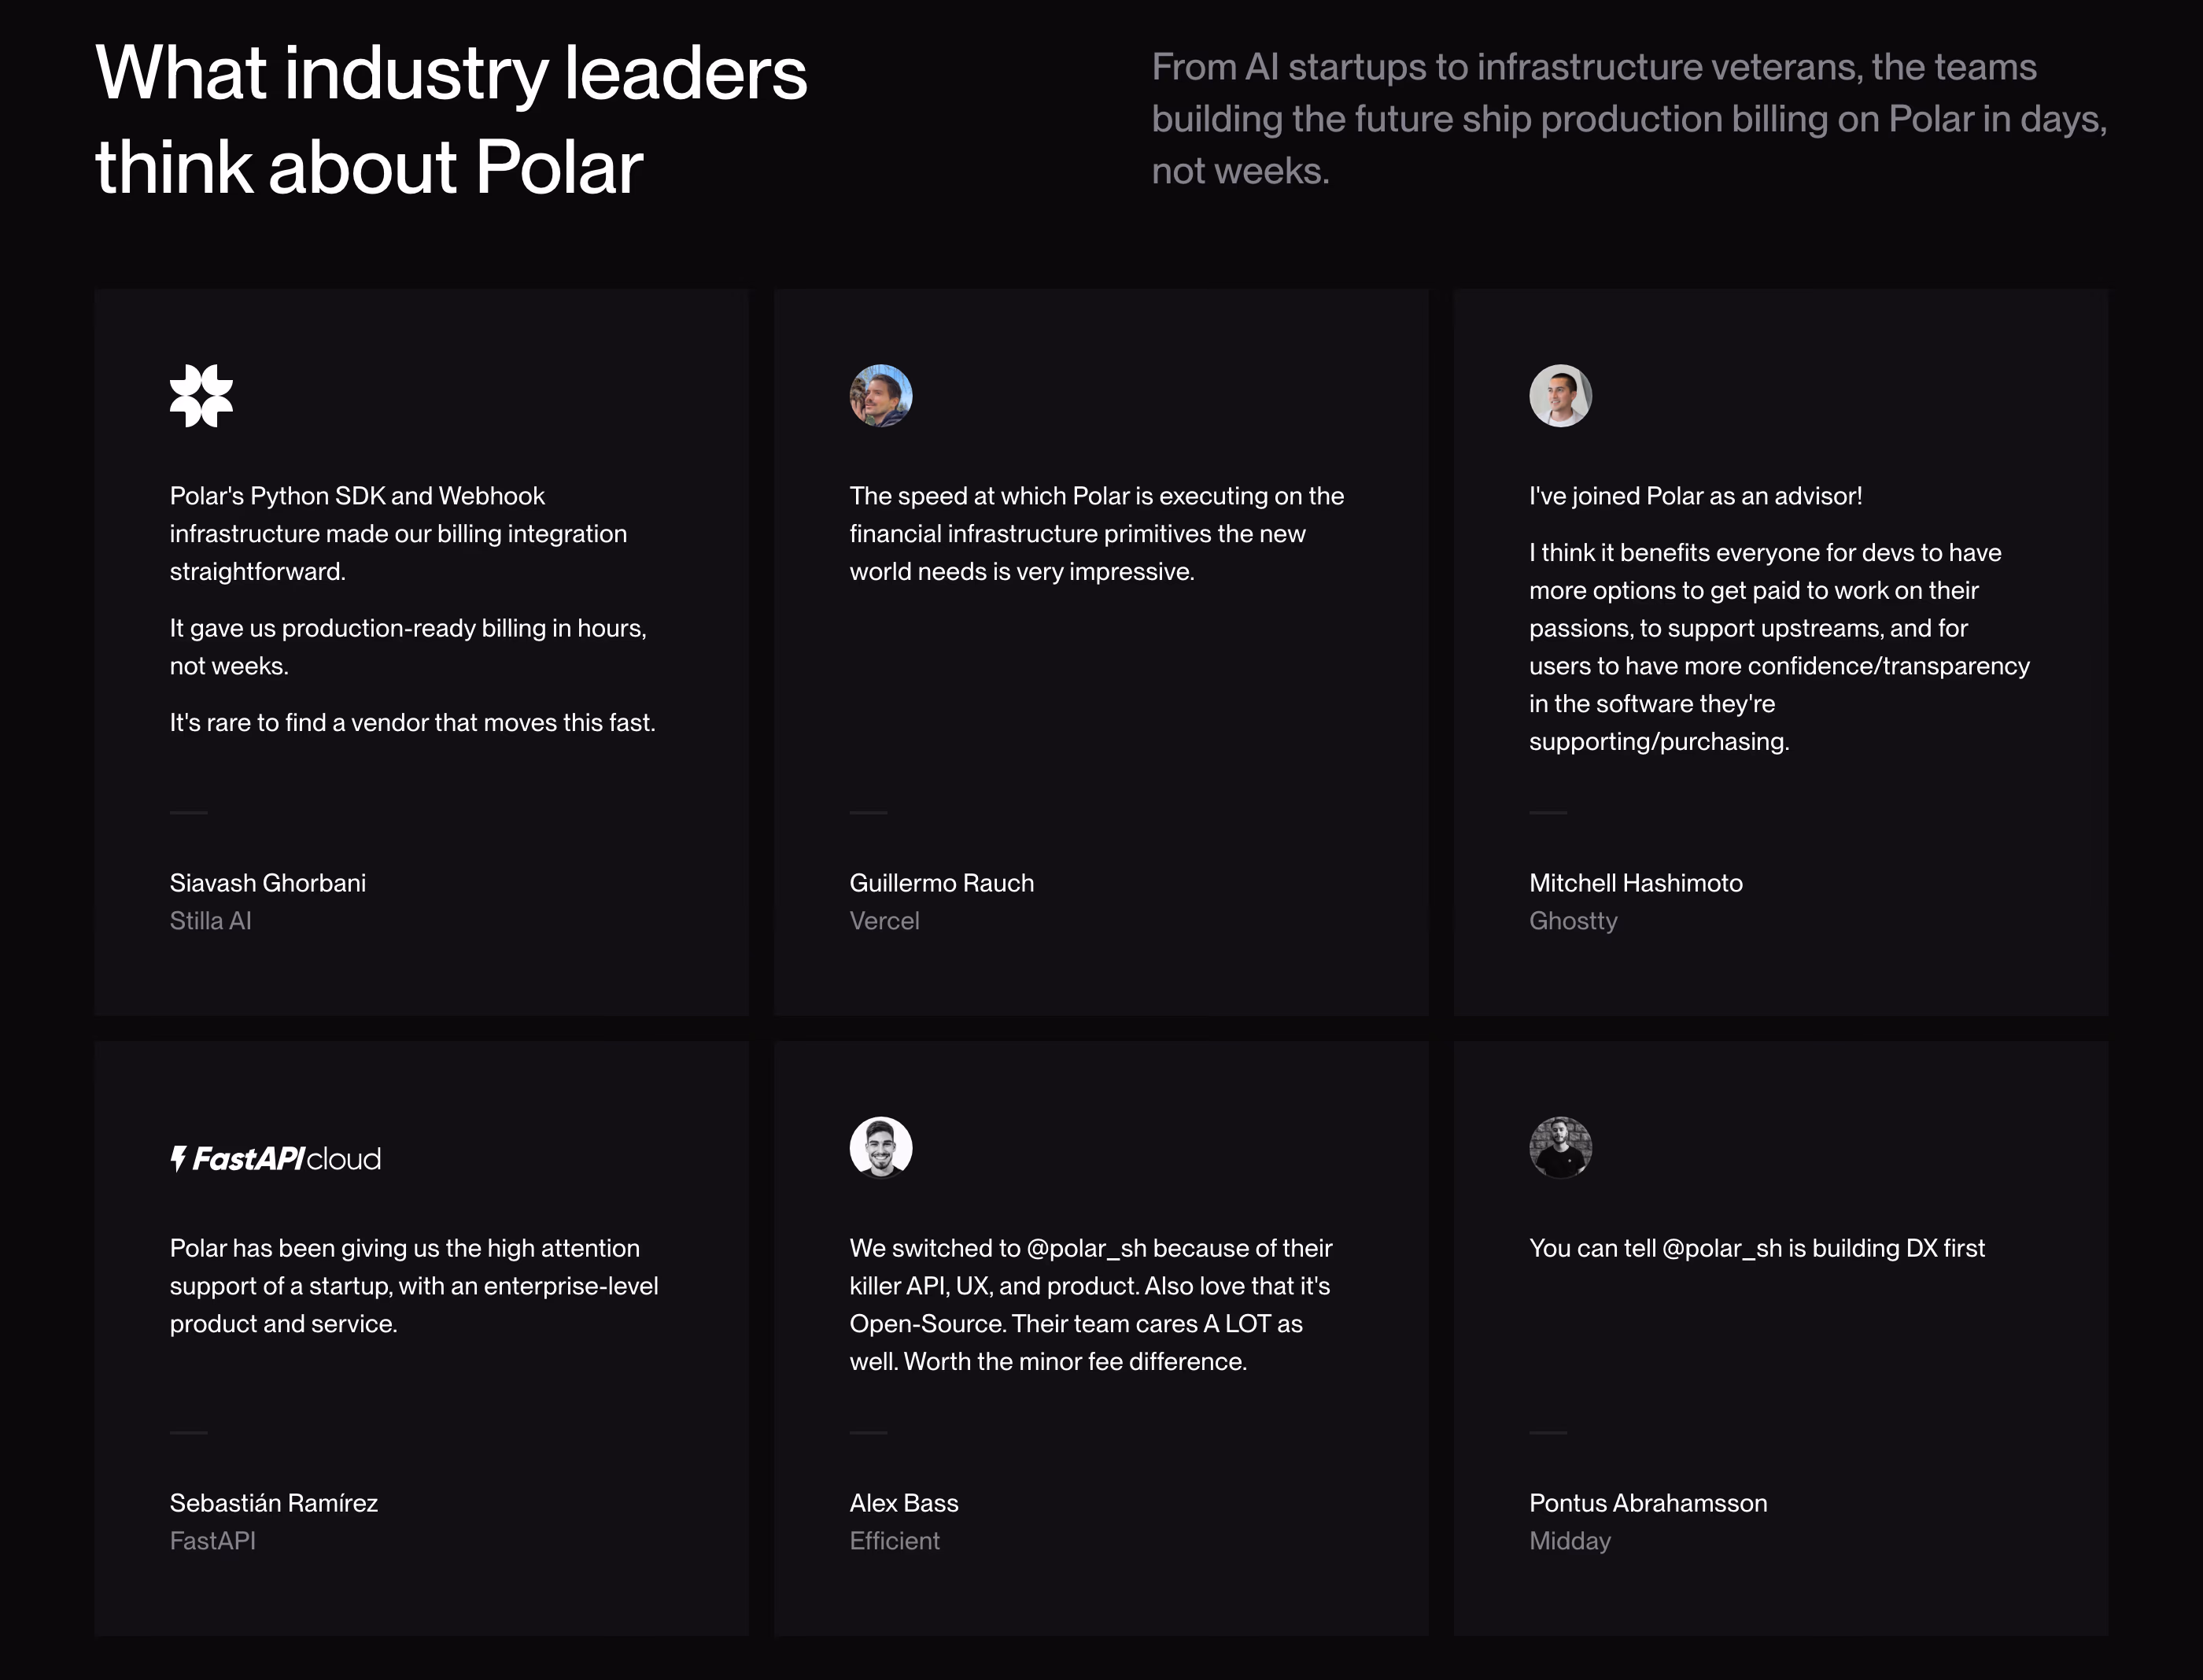Click the Ghostty company label

[1573, 921]
